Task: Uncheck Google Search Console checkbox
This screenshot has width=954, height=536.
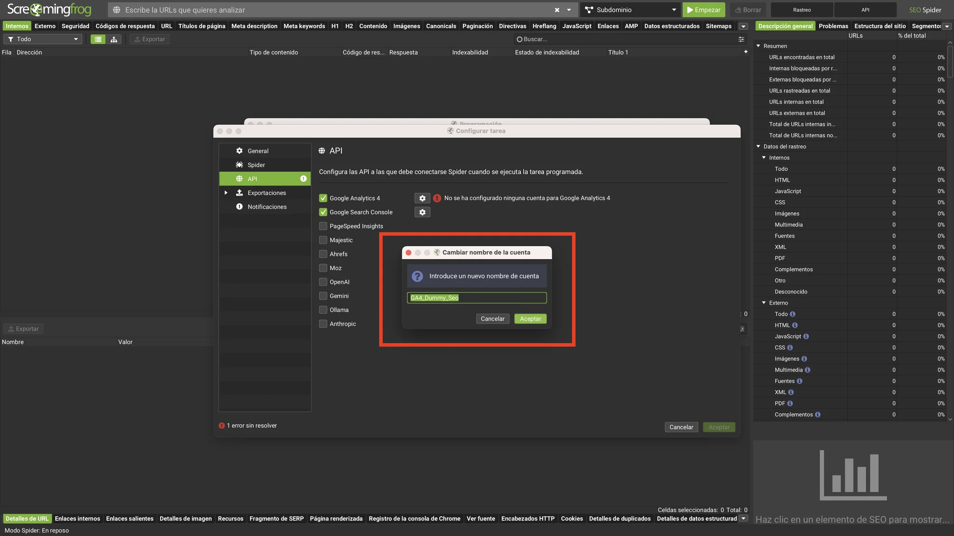Action: tap(323, 212)
